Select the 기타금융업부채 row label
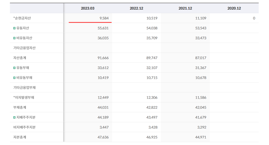The width and height of the screenshot is (269, 145). 24,88
